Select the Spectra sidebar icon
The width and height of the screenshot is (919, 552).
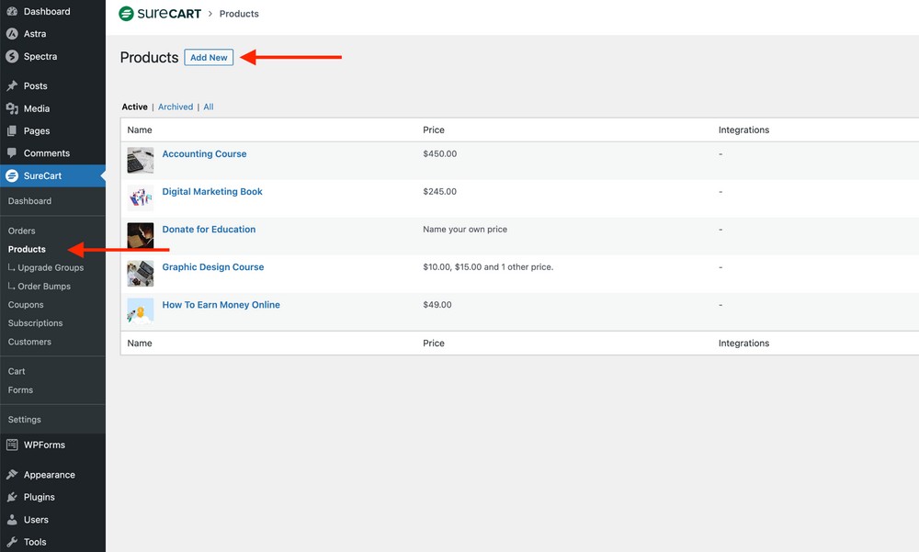(12, 57)
